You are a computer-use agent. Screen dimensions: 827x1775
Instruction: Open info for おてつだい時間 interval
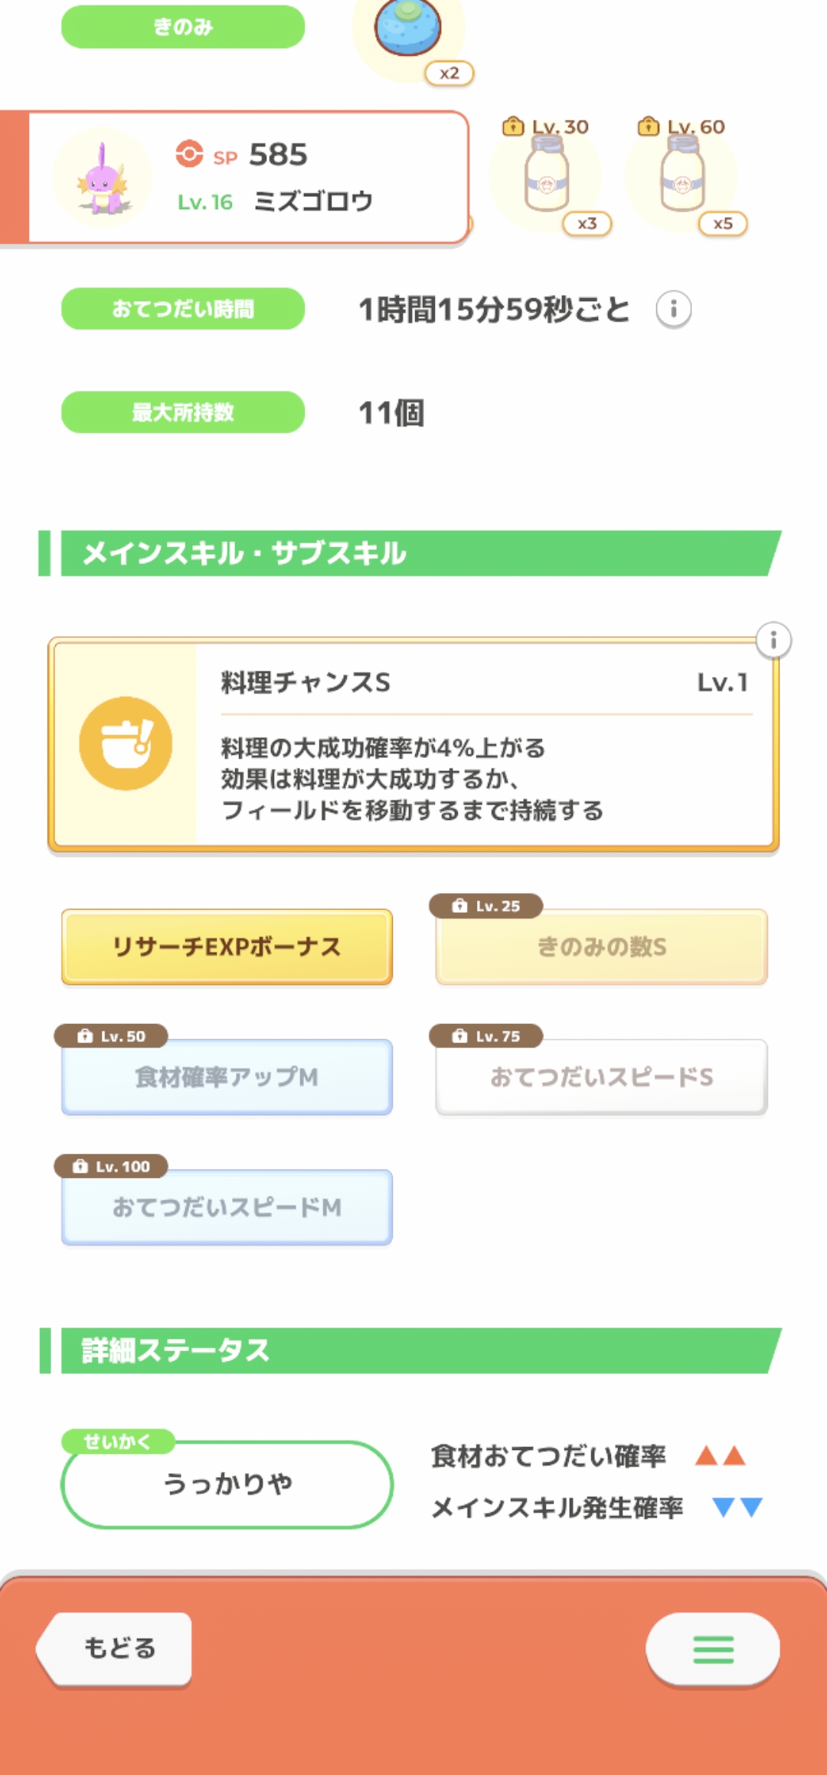(x=673, y=310)
